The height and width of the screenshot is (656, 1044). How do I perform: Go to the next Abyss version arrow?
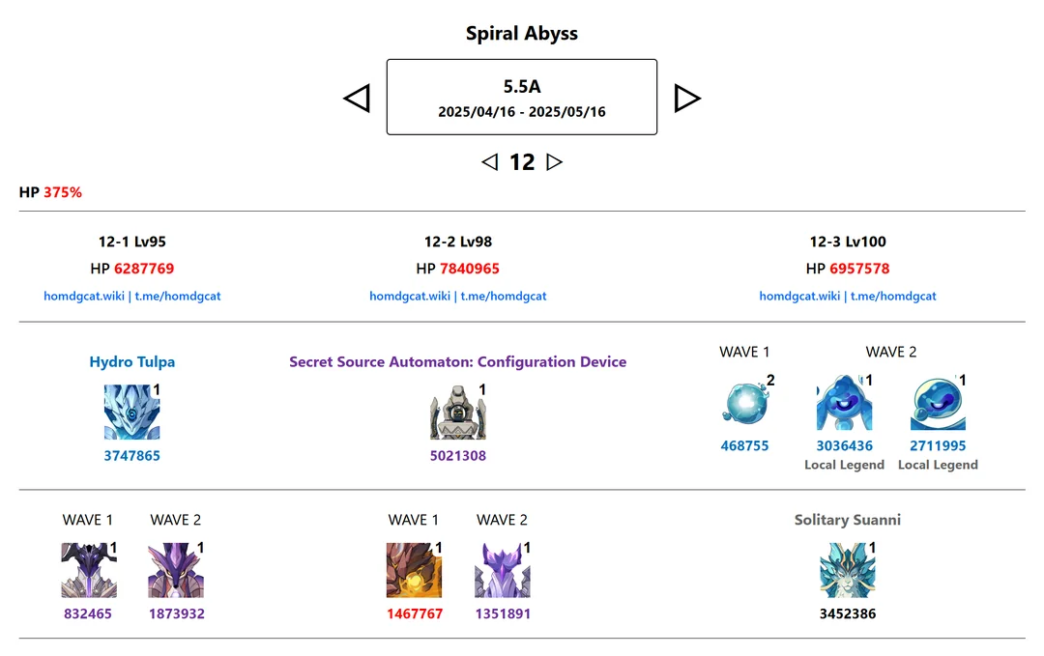(687, 98)
